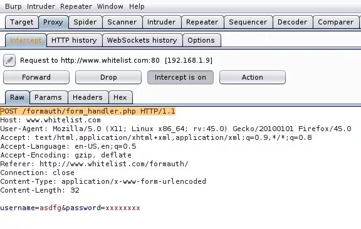The height and width of the screenshot is (229, 361).
Task: Open the Burp menu
Action: click(x=13, y=6)
